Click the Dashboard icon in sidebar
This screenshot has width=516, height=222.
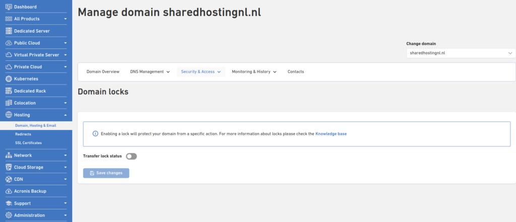9,7
